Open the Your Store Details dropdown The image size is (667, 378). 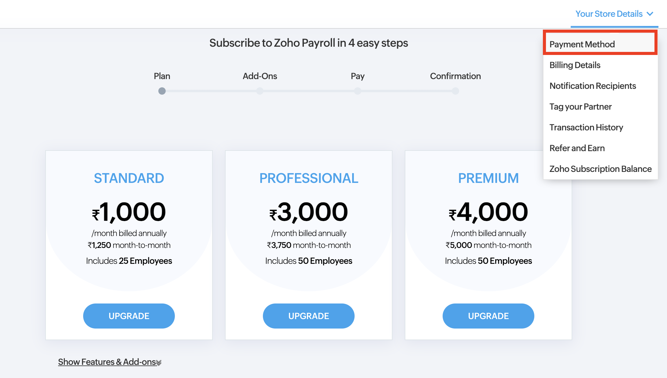(x=609, y=14)
